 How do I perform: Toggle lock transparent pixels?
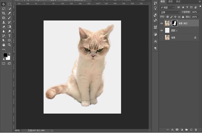click(167, 17)
